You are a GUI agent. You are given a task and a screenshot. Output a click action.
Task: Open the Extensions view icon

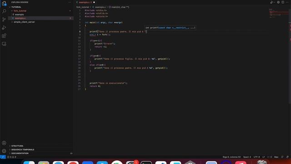pos(4,36)
